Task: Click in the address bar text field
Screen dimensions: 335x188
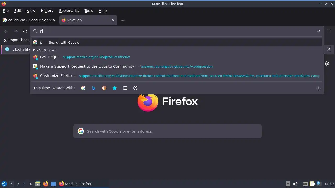Action: (177, 31)
